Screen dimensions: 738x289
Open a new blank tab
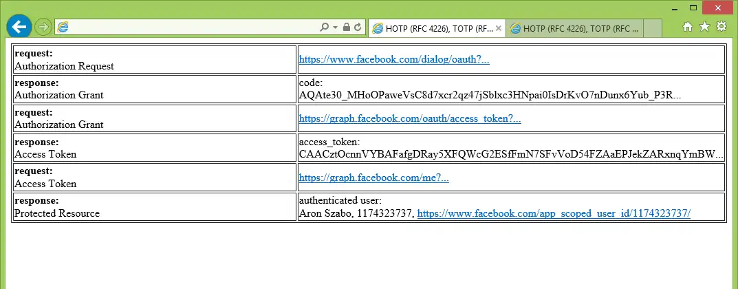pyautogui.click(x=653, y=28)
